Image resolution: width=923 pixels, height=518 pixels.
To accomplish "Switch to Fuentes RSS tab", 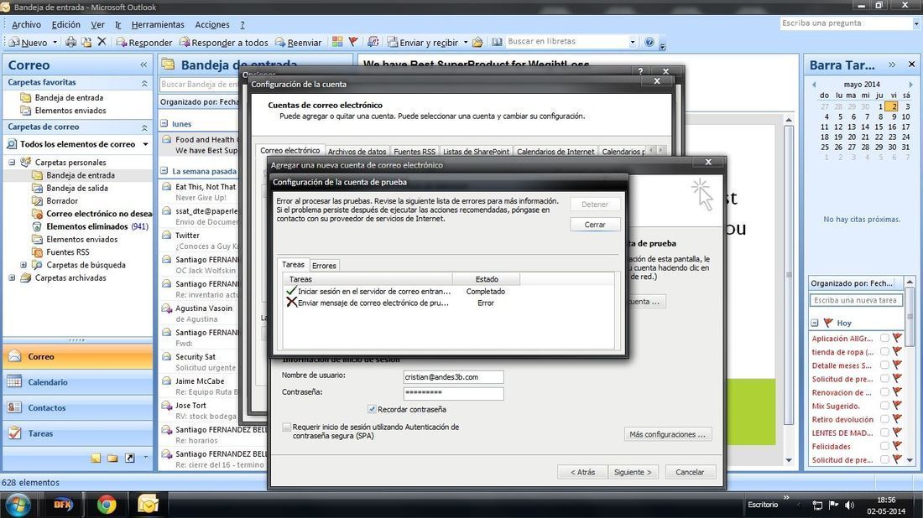I will tap(415, 152).
